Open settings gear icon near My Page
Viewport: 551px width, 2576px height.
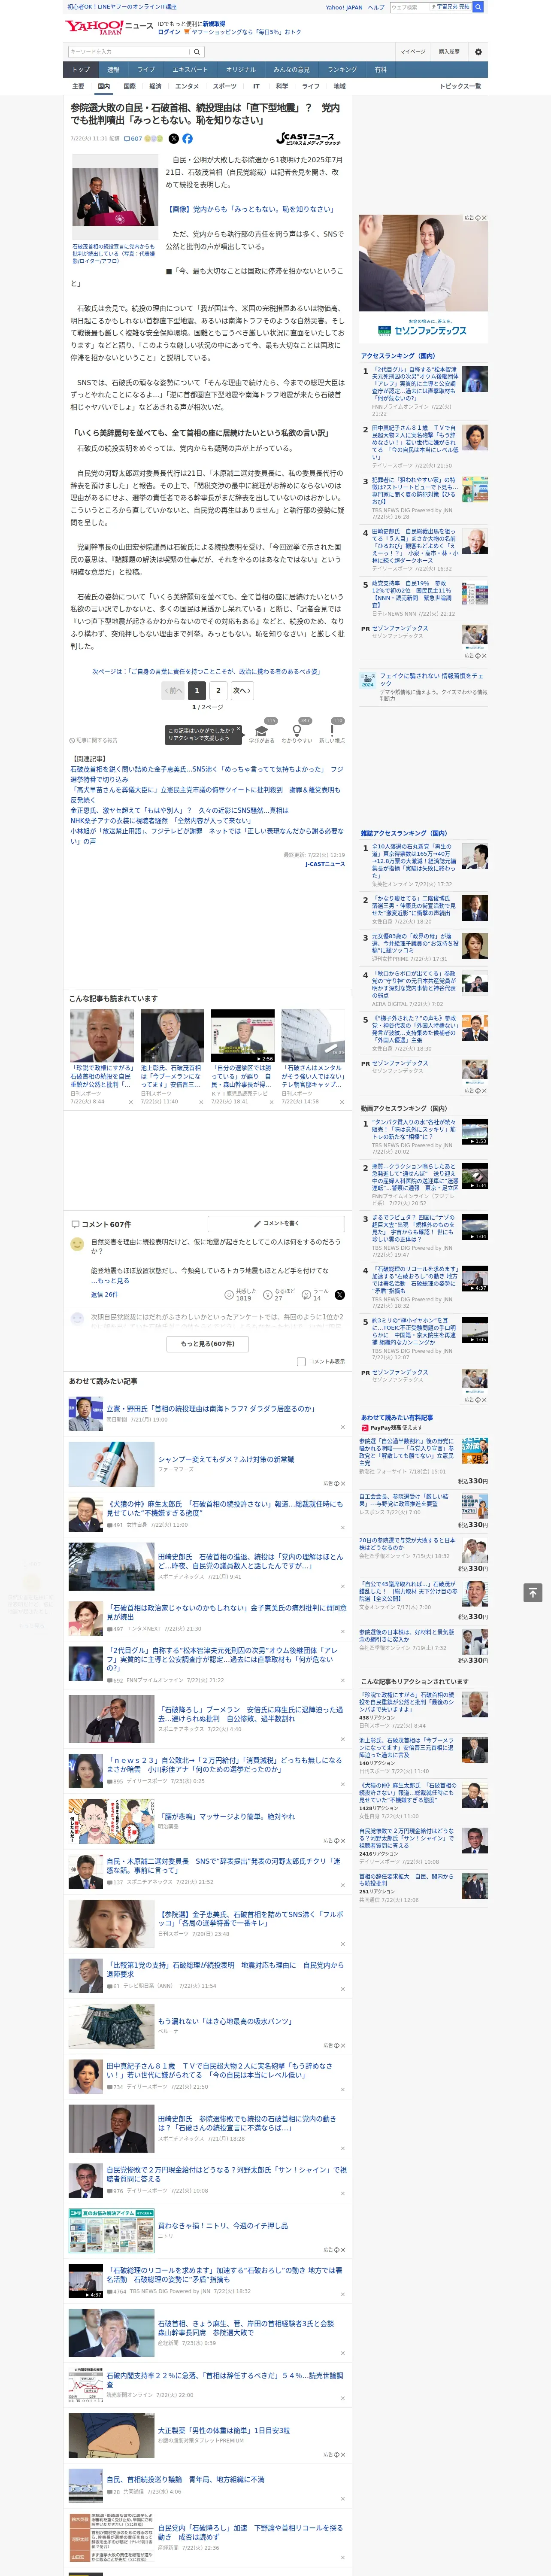click(x=478, y=52)
